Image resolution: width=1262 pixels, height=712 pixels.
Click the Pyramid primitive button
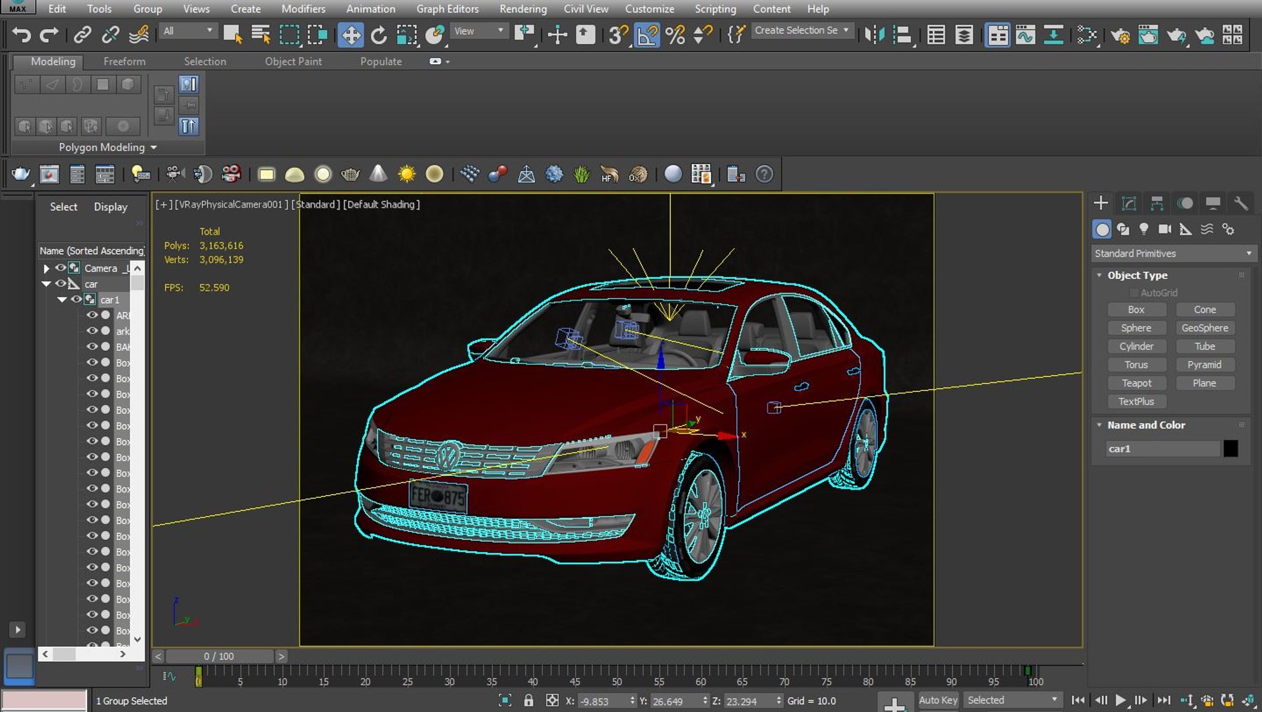pos(1205,365)
